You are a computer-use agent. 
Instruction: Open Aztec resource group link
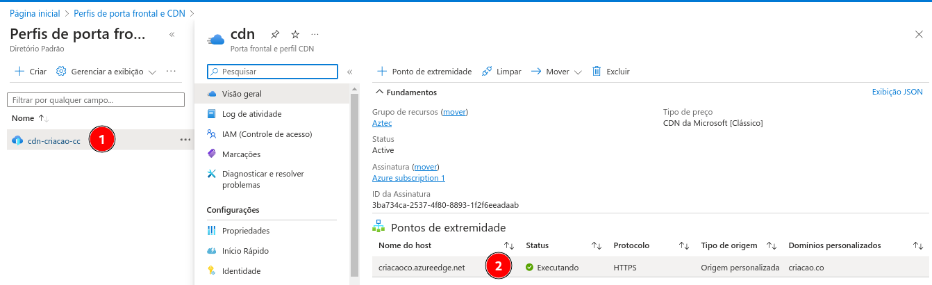click(x=382, y=123)
